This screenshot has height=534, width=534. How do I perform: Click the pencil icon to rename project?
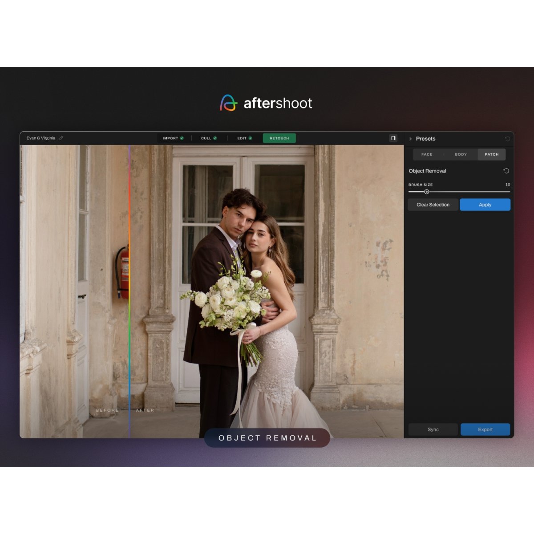61,138
